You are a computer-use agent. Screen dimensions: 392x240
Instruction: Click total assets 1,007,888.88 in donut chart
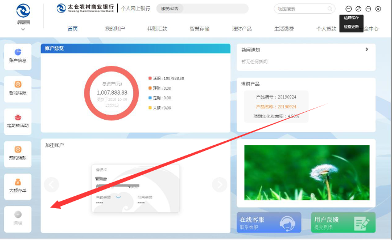(x=112, y=92)
